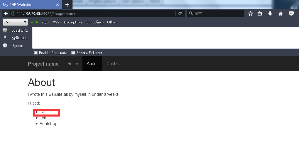Enable Post data checkbox
The height and width of the screenshot is (164, 299).
[x=36, y=53]
